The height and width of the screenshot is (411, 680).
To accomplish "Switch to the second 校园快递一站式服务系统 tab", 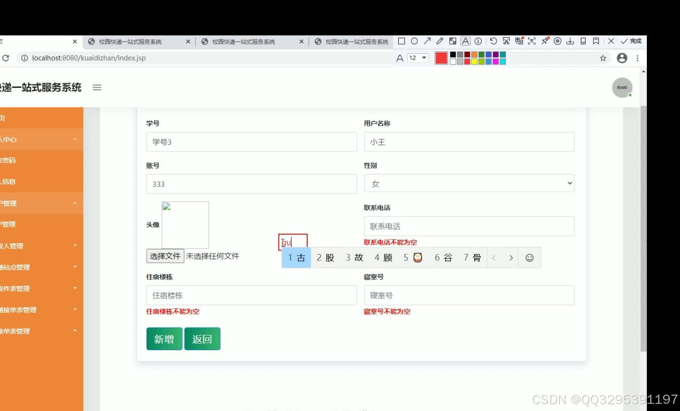I will click(x=130, y=41).
